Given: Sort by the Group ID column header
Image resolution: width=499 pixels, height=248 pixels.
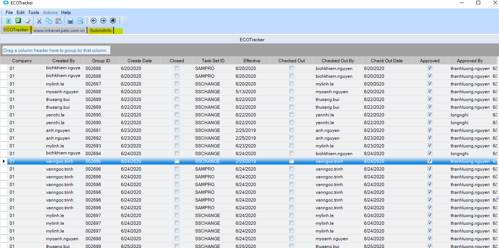Looking at the screenshot, I should pos(101,61).
